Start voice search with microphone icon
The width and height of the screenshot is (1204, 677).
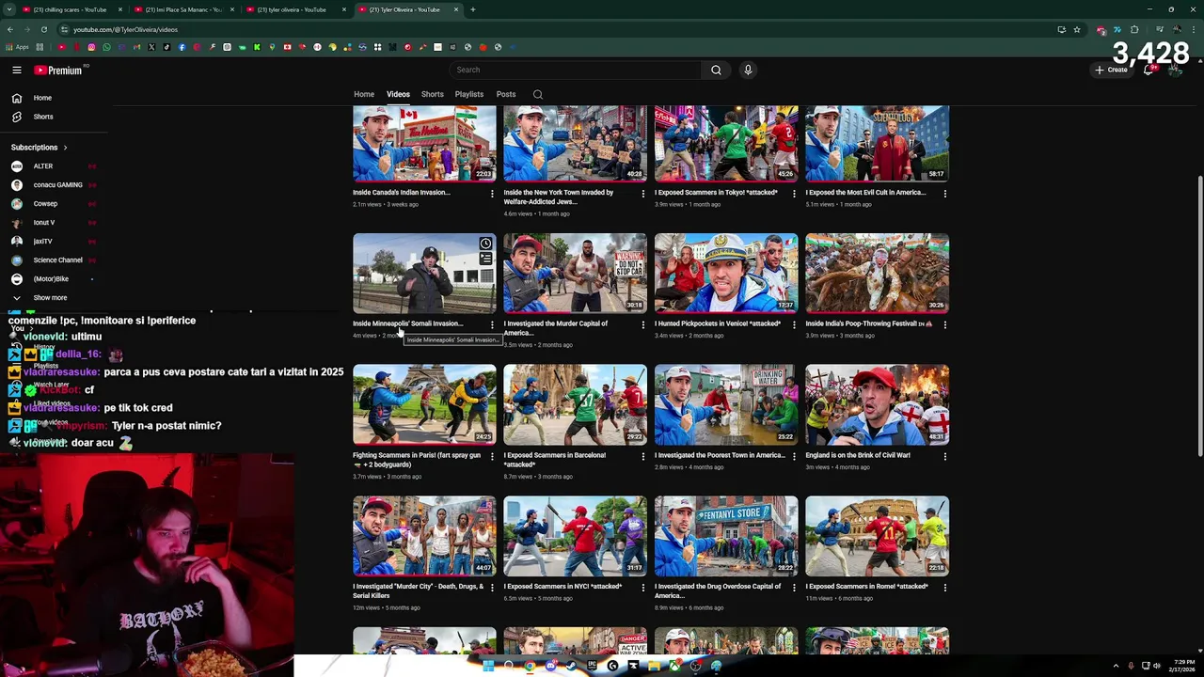[x=748, y=70]
